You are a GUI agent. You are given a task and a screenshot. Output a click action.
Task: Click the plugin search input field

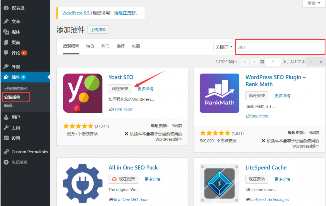tap(279, 47)
